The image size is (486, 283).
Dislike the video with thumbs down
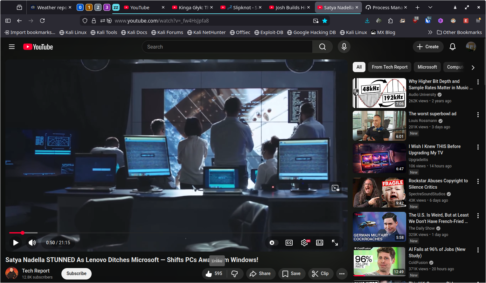[235, 273]
